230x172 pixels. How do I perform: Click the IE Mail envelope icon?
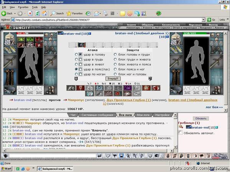coord(97,13)
